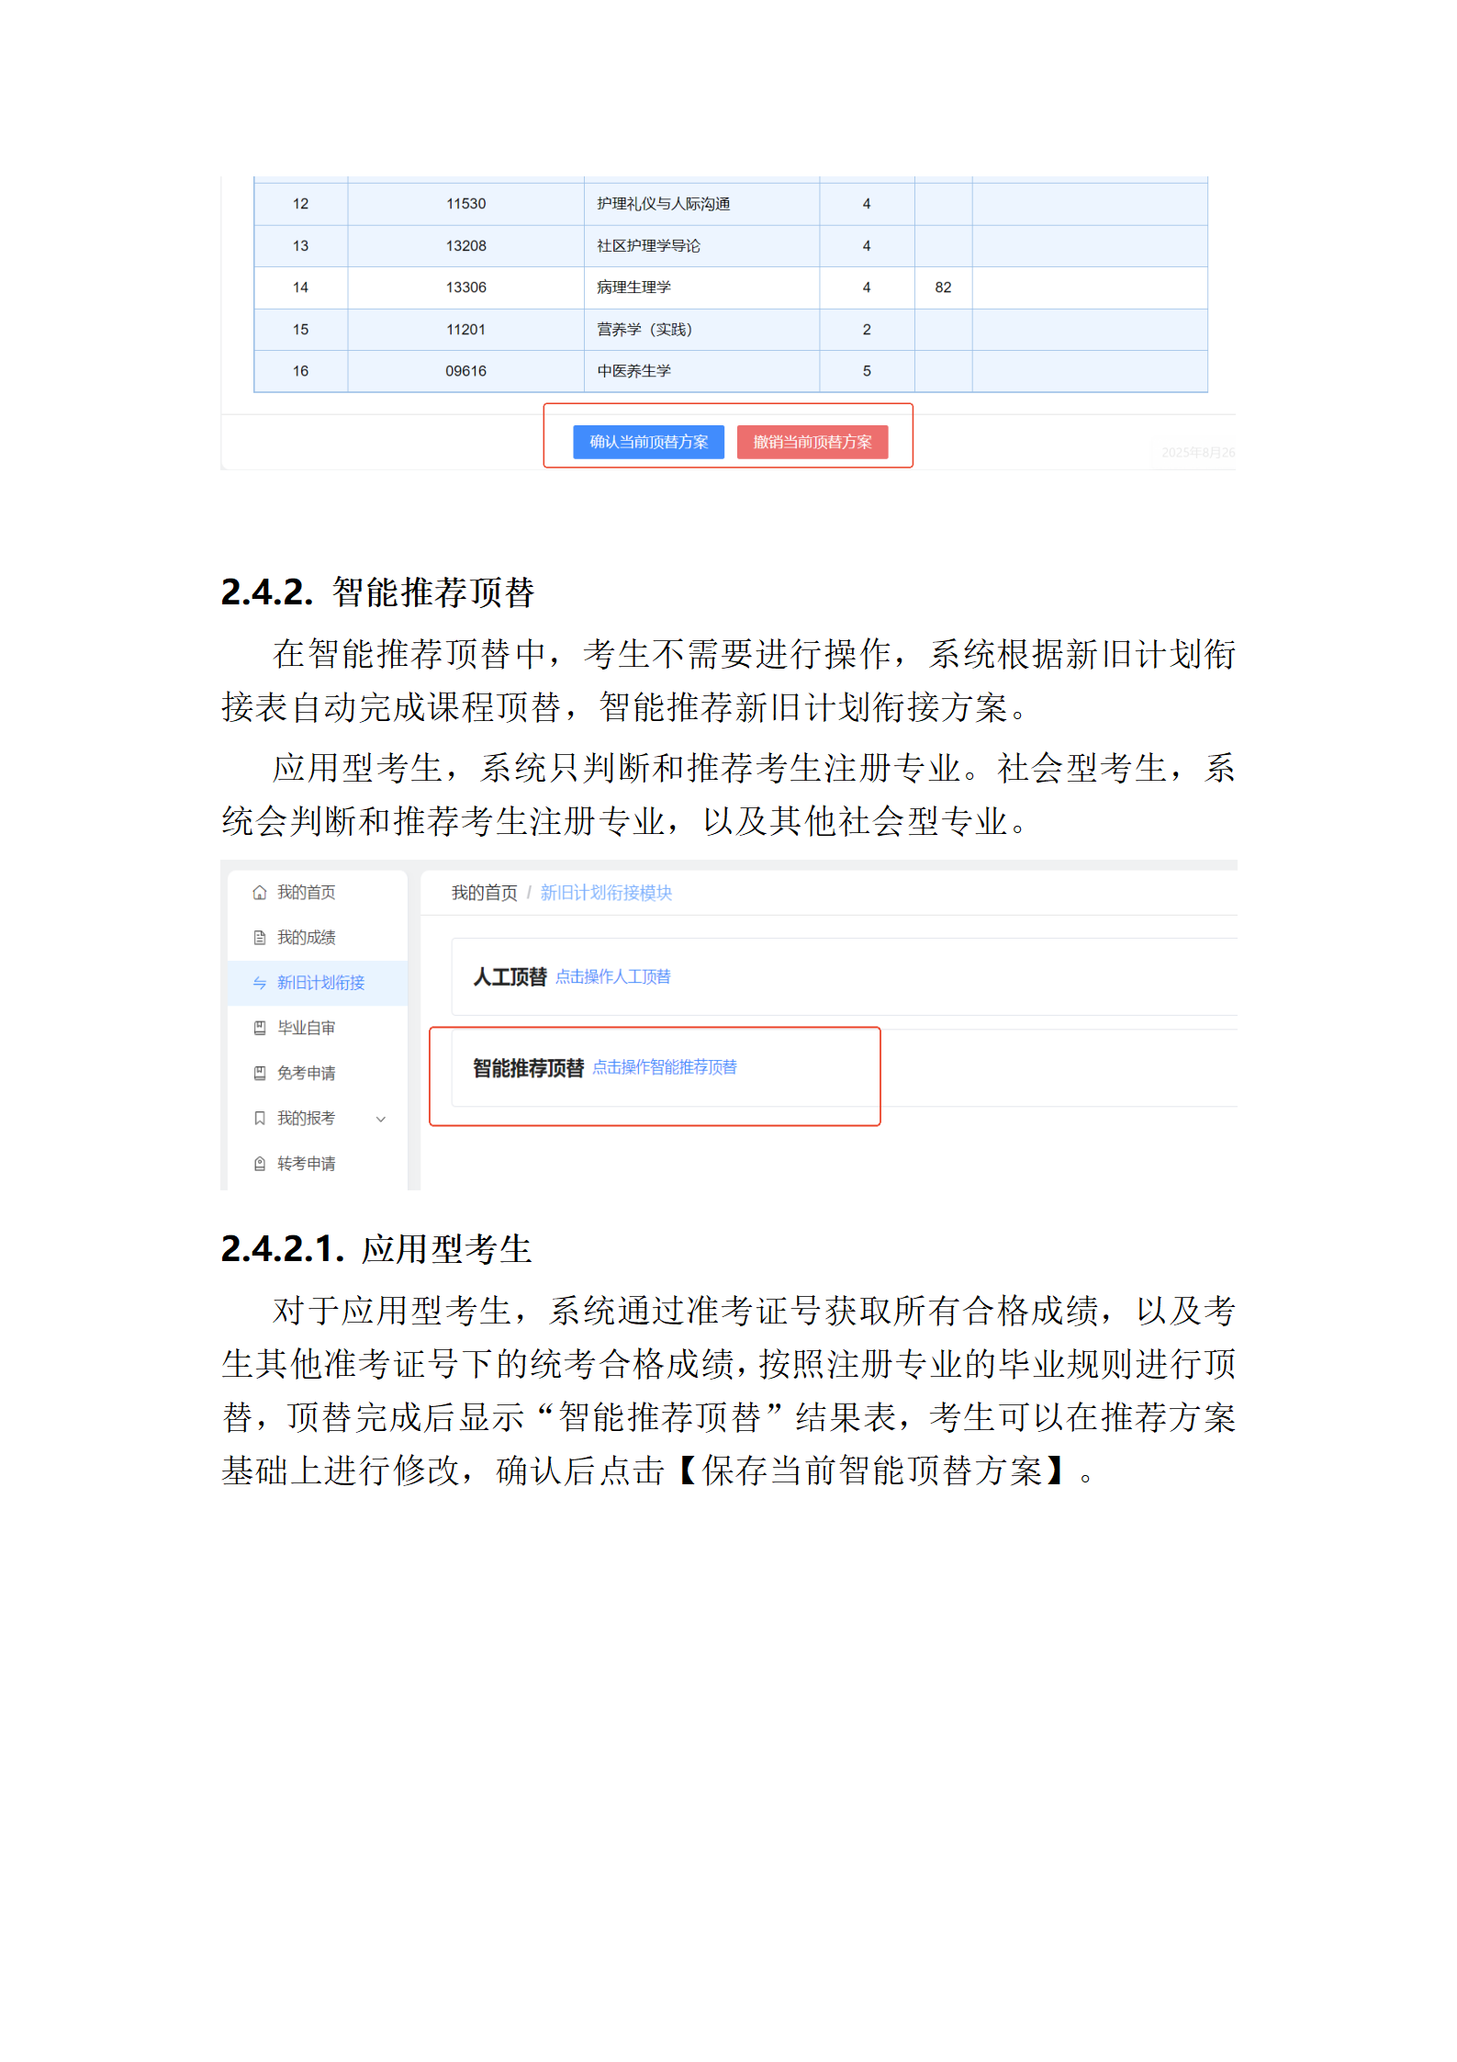Open the 点击操作人工顶替 link
Viewport: 1457px width, 2062px height.
[x=612, y=977]
